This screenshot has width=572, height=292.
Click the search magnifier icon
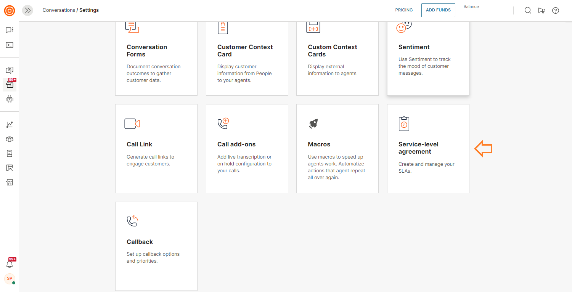[528, 11]
